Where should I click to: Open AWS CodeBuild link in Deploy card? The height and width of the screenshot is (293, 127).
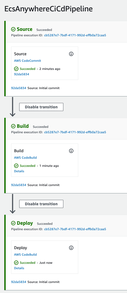click(25, 255)
